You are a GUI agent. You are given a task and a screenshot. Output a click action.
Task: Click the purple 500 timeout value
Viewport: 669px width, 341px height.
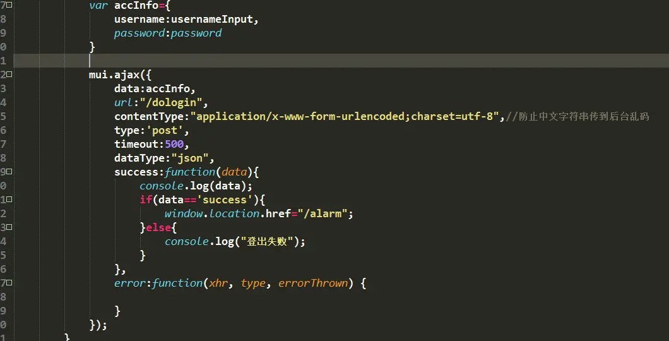tap(174, 144)
